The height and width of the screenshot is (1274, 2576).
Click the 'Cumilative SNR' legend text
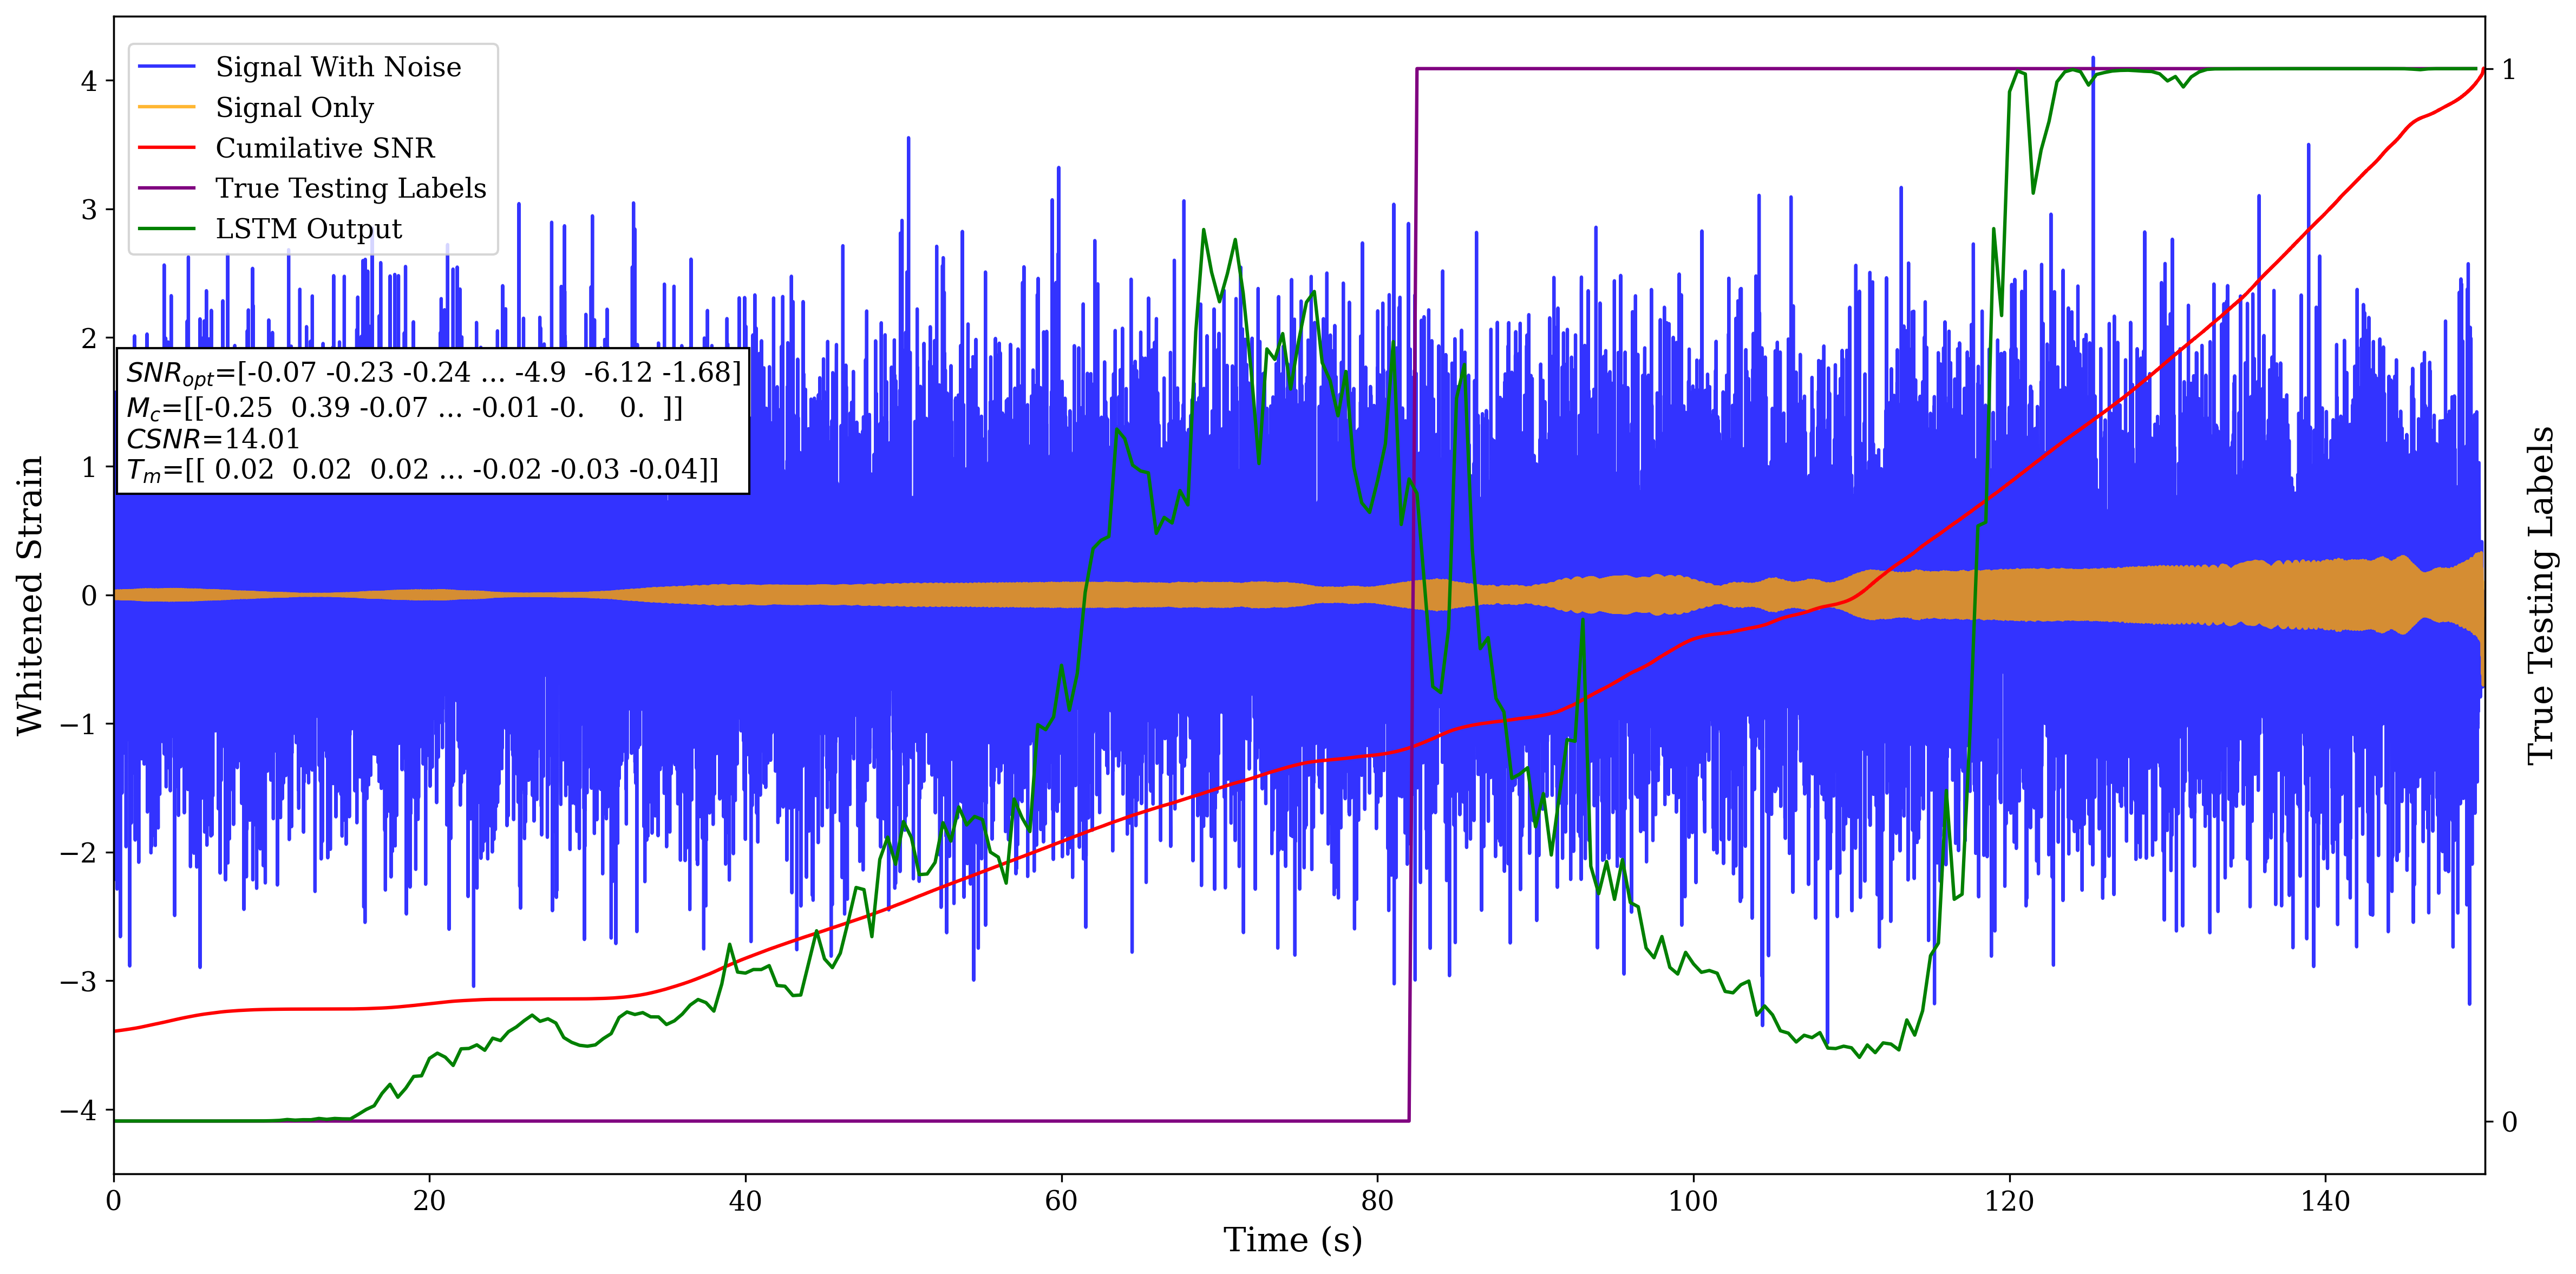325,148
